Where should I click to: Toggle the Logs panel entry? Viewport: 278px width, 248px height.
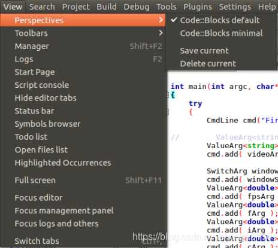coord(83,59)
